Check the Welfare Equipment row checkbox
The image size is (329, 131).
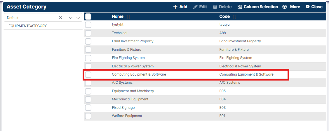88,116
